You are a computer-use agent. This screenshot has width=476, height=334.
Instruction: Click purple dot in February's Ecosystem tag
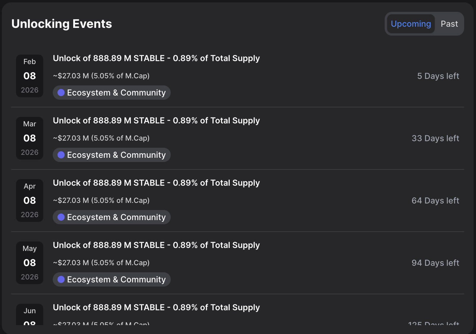click(x=61, y=93)
